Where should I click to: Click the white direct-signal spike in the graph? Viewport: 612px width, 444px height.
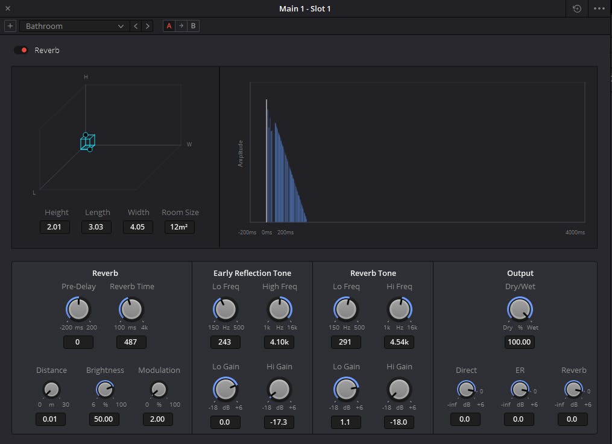pos(267,161)
